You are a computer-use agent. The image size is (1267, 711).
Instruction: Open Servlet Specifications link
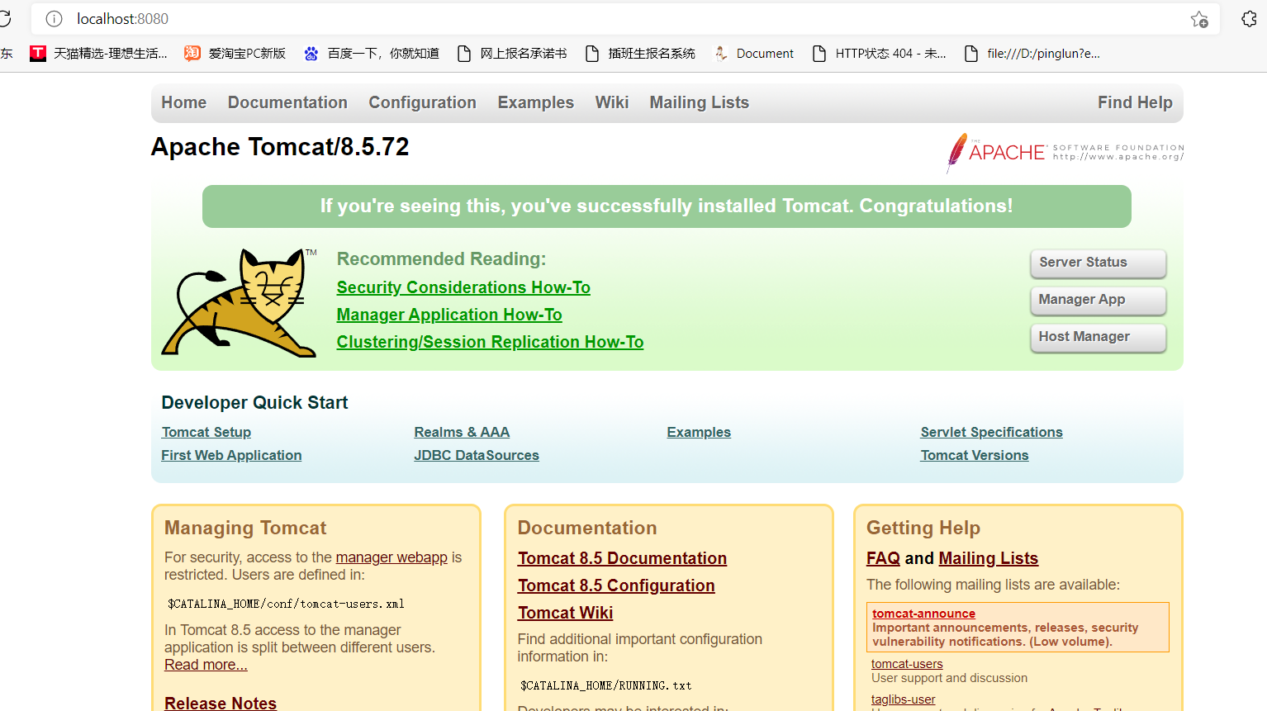[x=991, y=432]
